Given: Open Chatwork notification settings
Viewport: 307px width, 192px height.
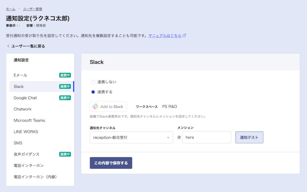Looking at the screenshot, I should [42, 109].
